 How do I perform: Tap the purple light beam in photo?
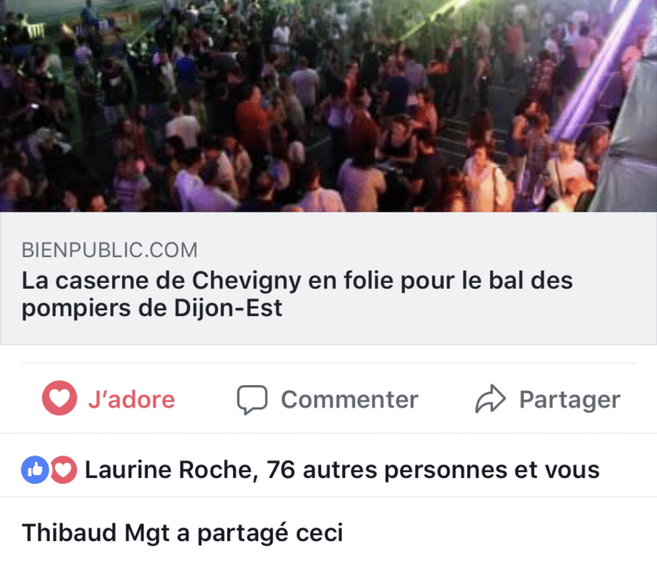pyautogui.click(x=596, y=71)
